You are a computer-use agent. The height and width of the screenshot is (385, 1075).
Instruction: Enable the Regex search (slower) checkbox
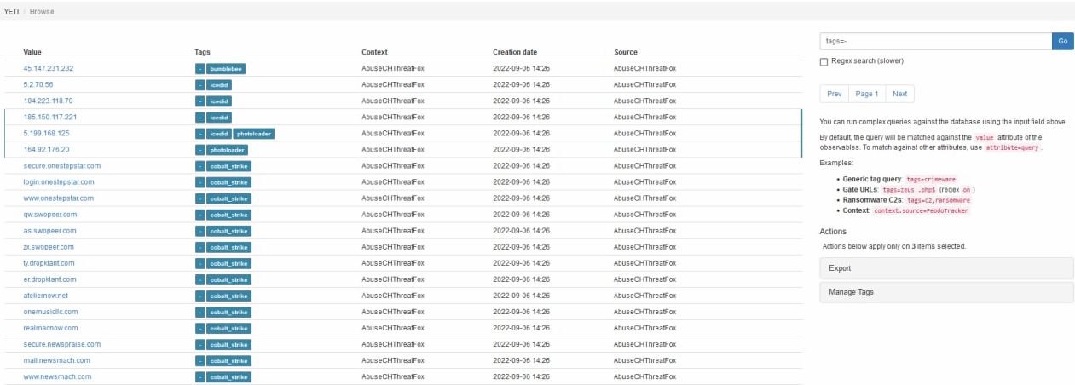pyautogui.click(x=824, y=61)
